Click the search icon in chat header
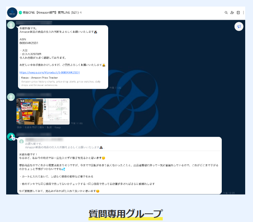This screenshot has height=222, width=253. [x=226, y=13]
